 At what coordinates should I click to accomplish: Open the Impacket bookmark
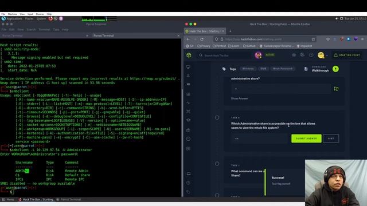[304, 46]
